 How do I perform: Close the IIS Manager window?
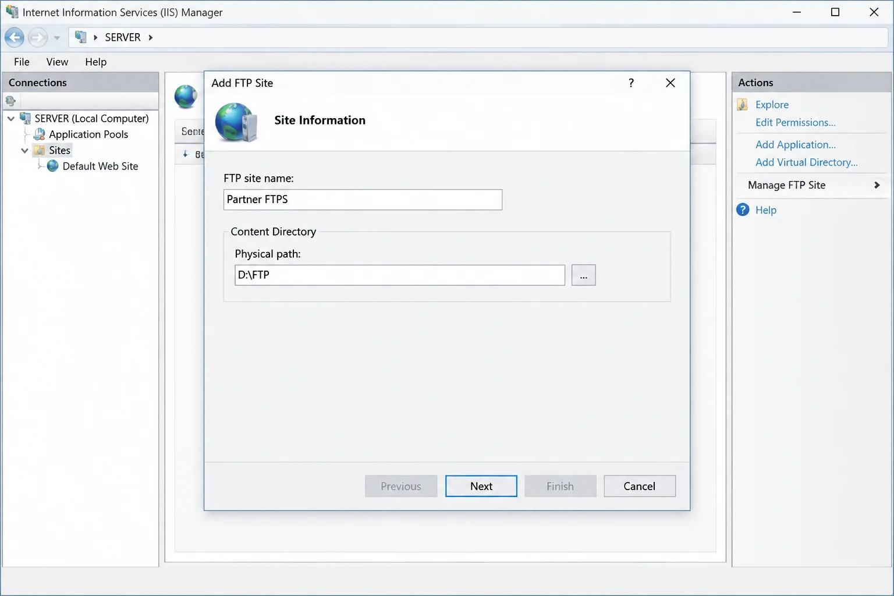[874, 12]
